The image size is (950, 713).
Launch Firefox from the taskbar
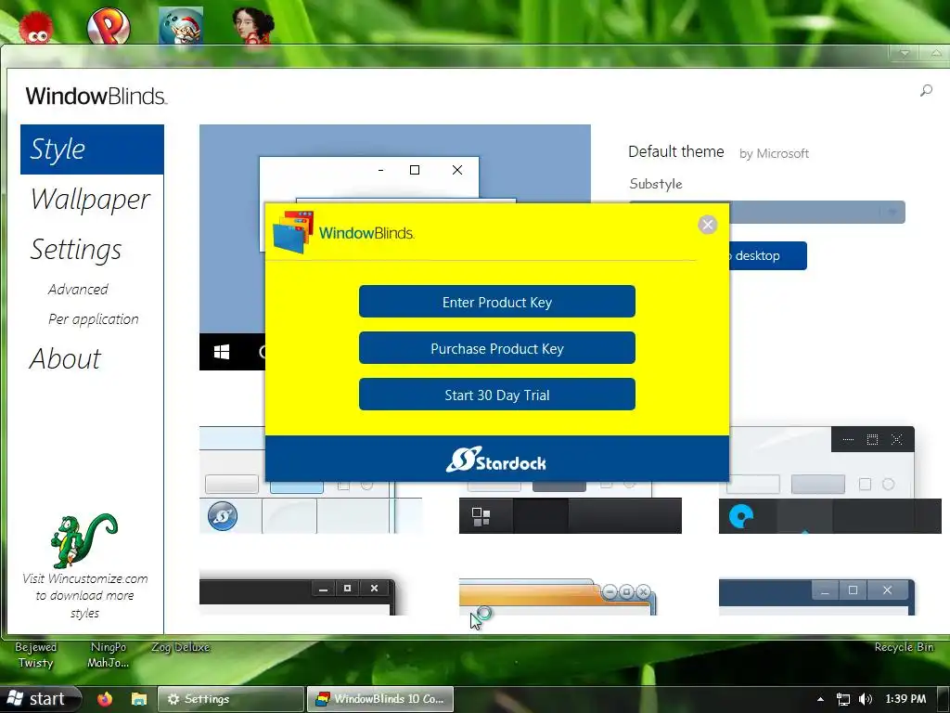105,699
